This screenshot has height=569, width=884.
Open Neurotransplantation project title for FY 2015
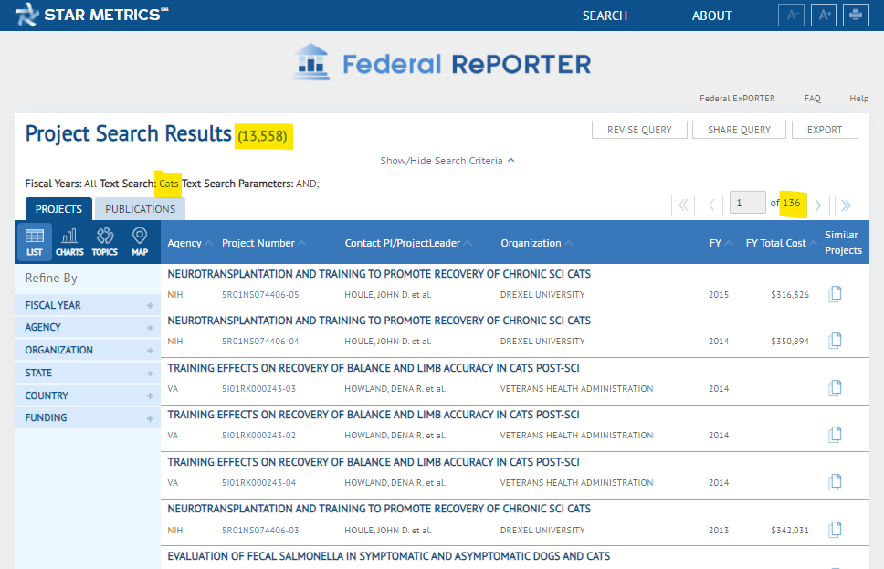point(379,274)
